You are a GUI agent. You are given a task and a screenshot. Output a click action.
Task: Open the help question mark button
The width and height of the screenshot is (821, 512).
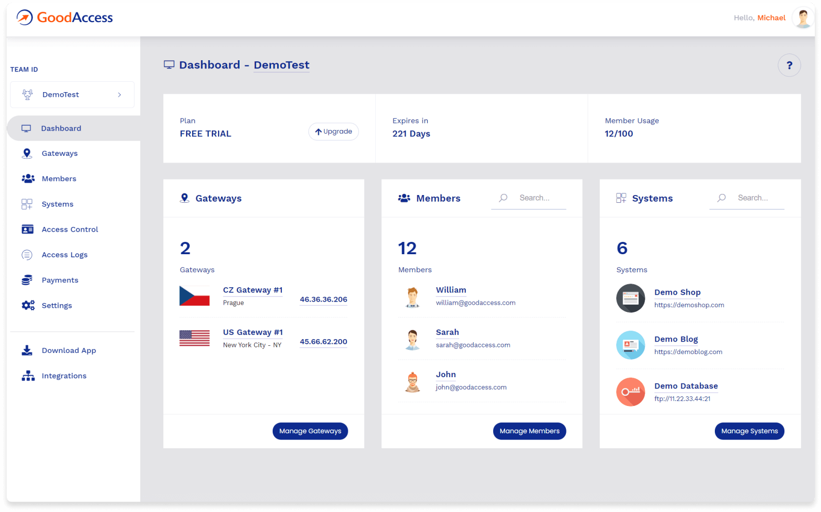point(789,65)
